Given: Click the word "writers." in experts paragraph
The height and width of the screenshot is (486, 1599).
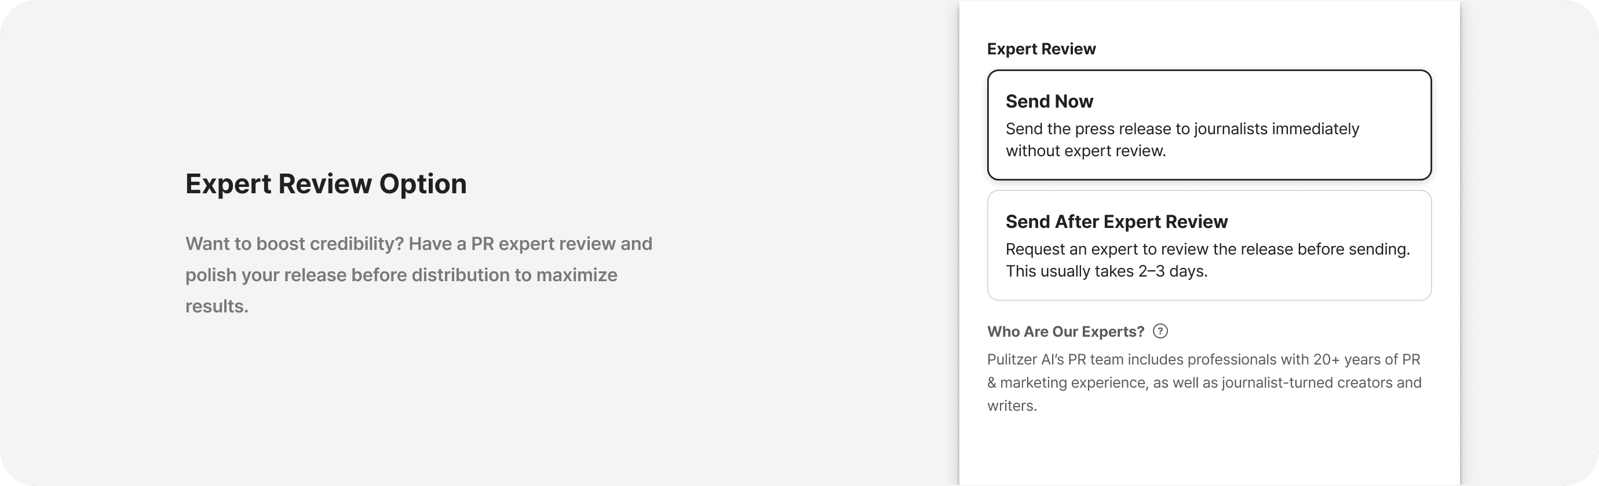Looking at the screenshot, I should (1012, 406).
